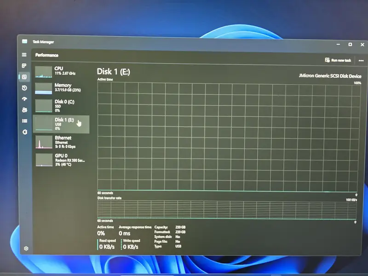Image resolution: width=368 pixels, height=276 pixels.
Task: Click the Performance page title
Action: coord(47,55)
